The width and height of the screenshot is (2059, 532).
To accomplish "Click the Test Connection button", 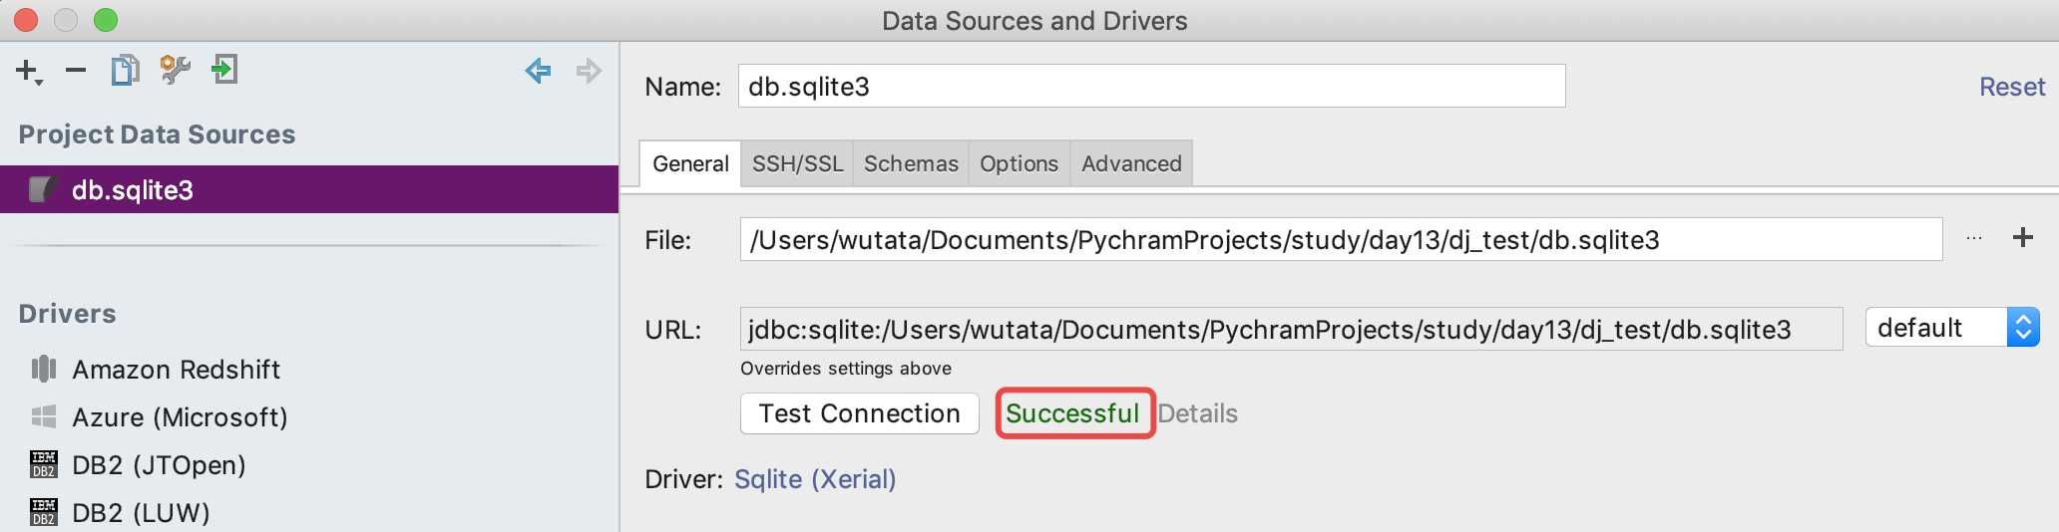I will pyautogui.click(x=860, y=413).
